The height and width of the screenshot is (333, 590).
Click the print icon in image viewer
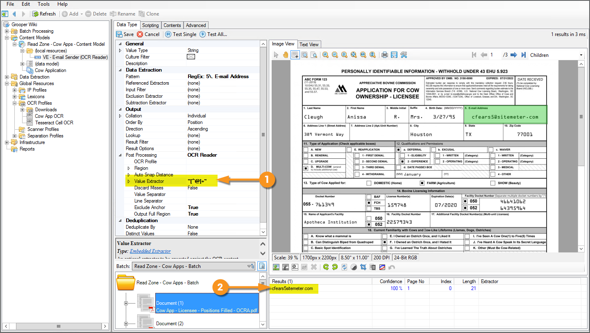pyautogui.click(x=384, y=55)
